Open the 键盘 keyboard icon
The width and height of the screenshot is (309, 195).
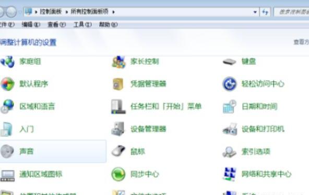point(229,62)
